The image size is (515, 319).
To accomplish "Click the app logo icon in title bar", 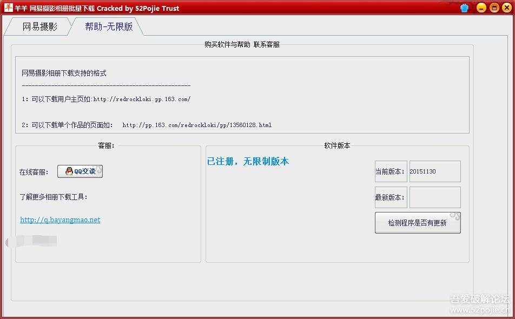I will click(8, 8).
